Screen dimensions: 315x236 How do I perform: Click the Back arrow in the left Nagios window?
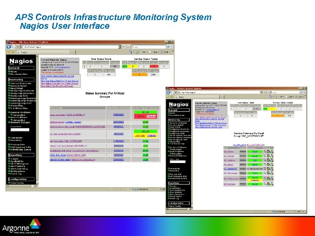[x=8, y=47]
